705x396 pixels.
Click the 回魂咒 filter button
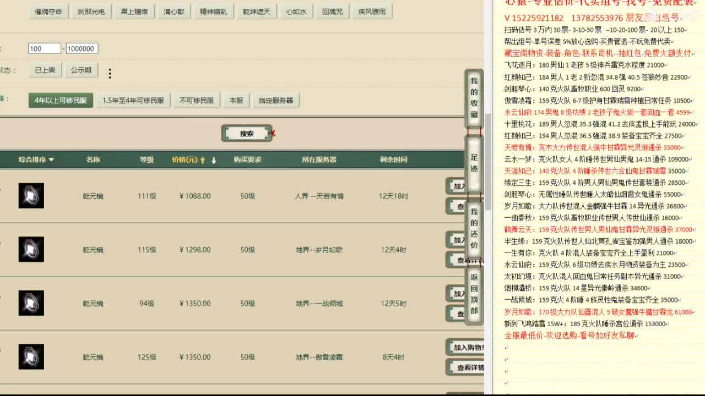[x=332, y=11]
